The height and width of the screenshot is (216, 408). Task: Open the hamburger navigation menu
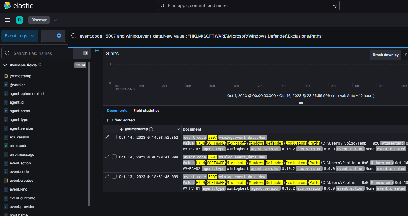point(7,20)
